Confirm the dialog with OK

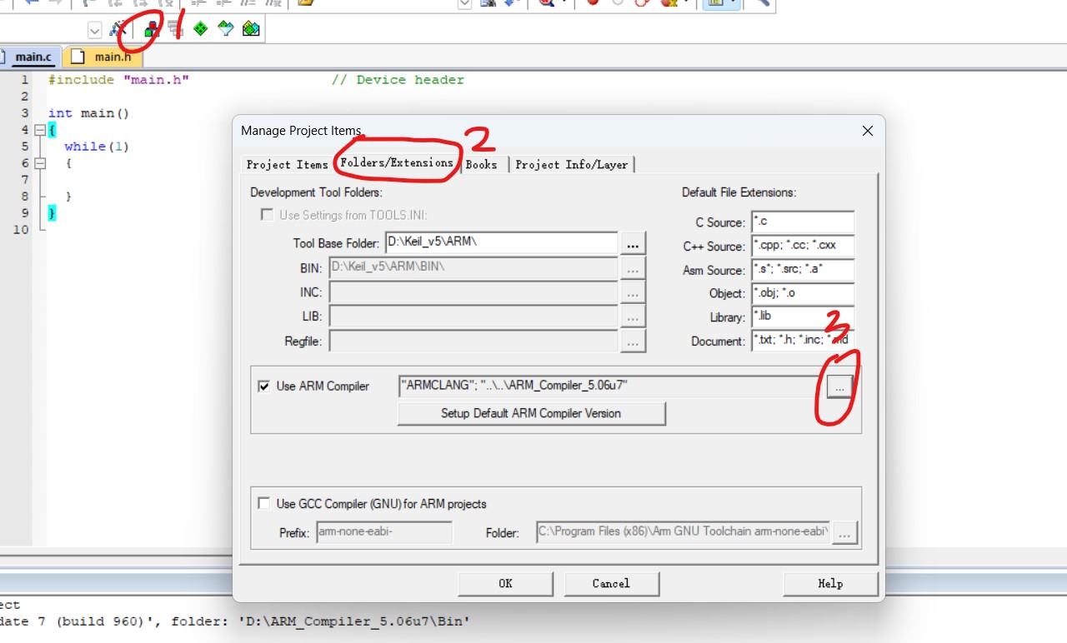click(505, 583)
